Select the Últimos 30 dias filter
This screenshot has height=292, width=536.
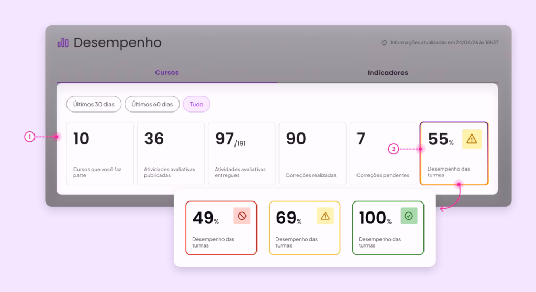coord(94,104)
